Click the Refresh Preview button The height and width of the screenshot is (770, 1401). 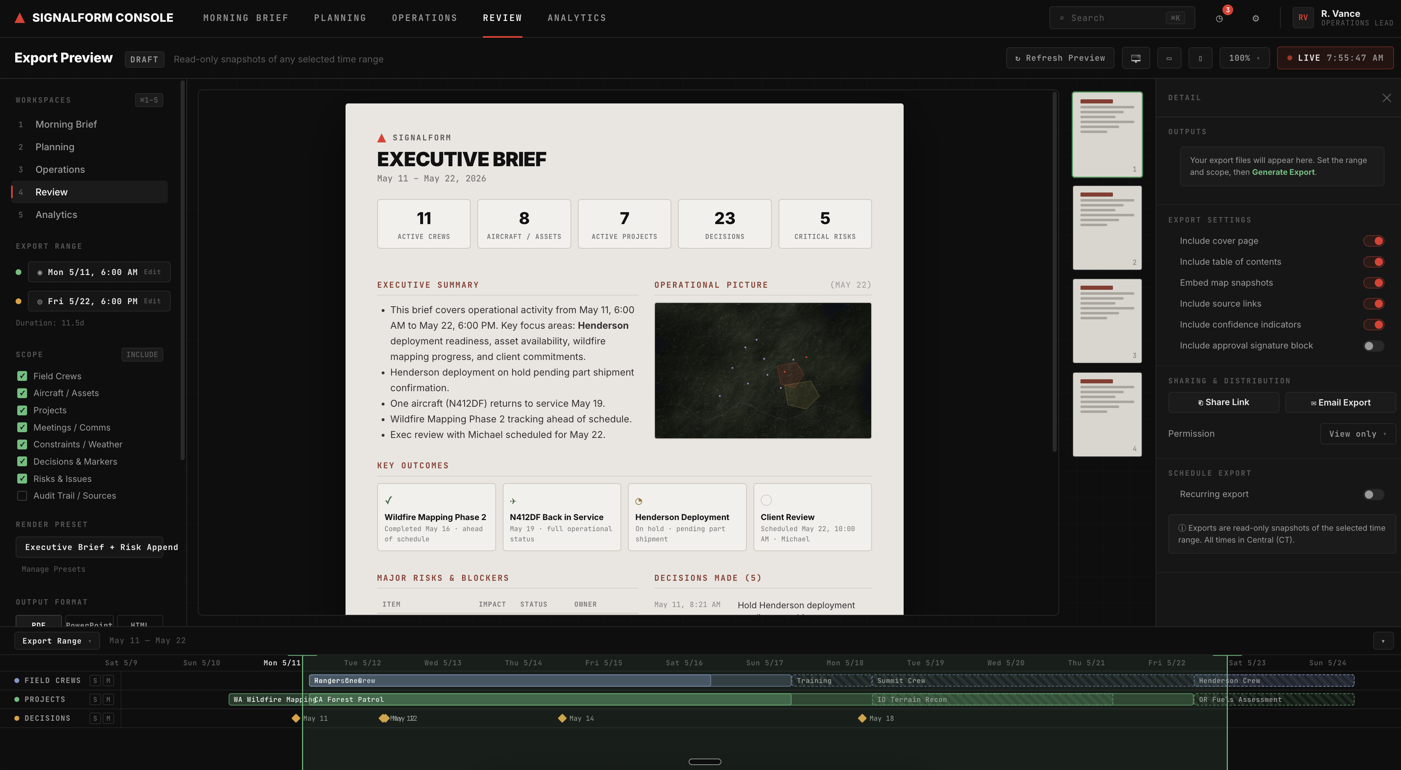[x=1060, y=58]
